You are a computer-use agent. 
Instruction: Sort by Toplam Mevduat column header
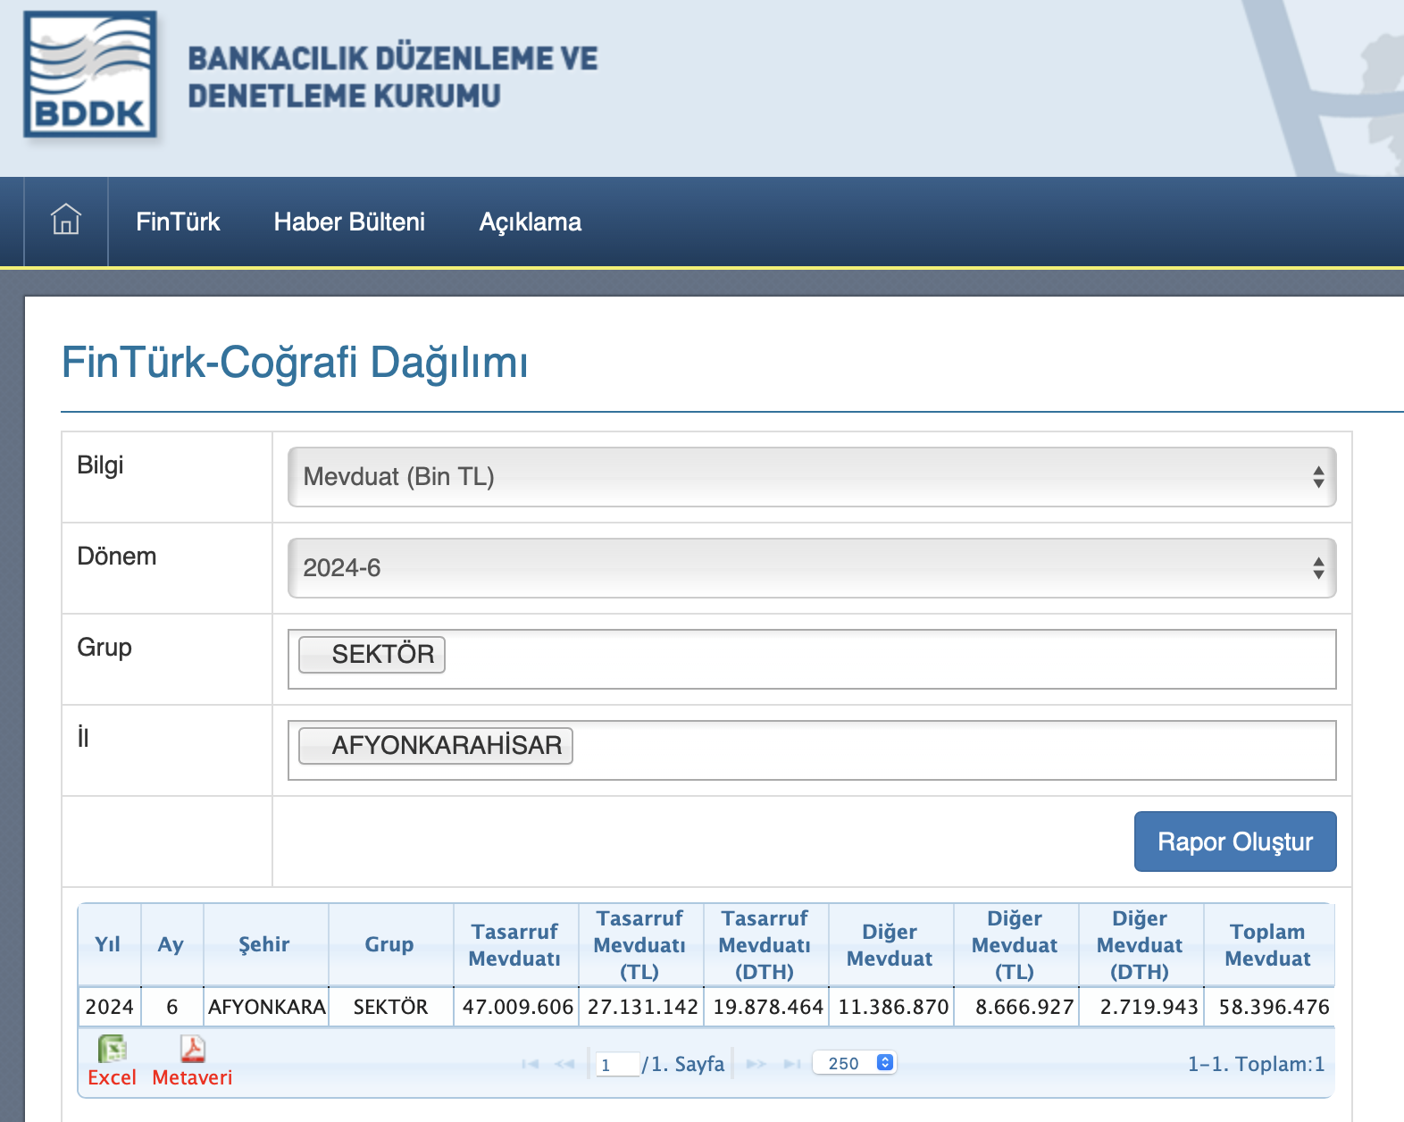point(1267,944)
